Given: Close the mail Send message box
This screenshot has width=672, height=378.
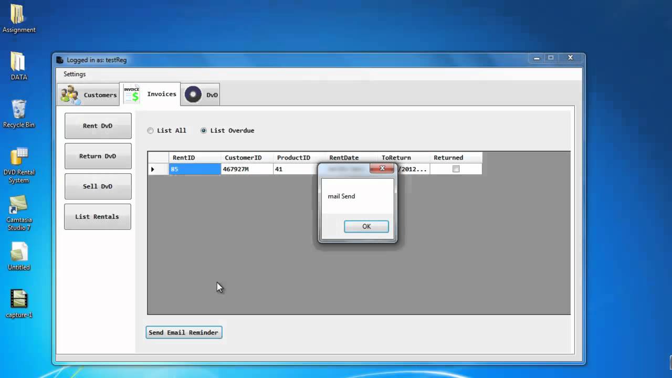Looking at the screenshot, I should click(x=382, y=169).
